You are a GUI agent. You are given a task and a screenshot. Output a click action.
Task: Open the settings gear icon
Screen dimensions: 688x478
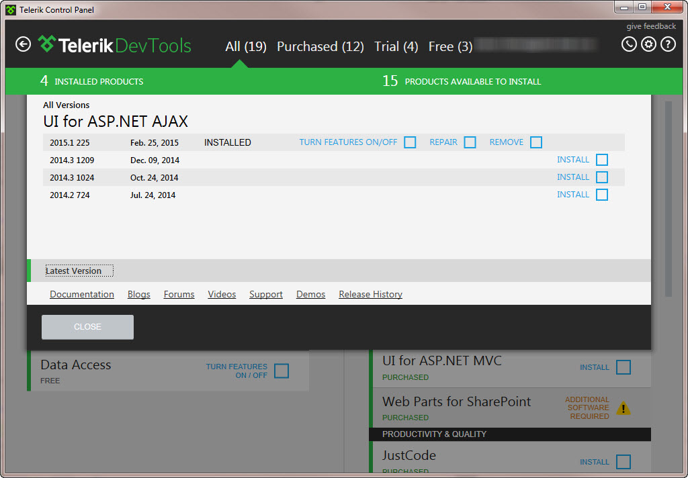(648, 44)
